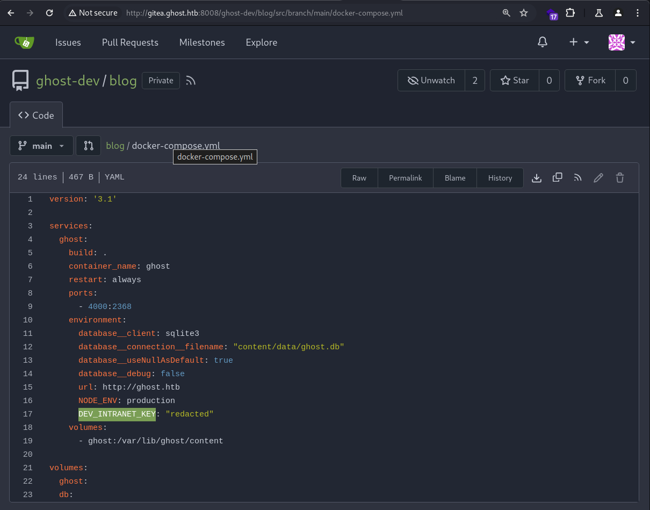This screenshot has width=650, height=510.
Task: Click the http://ghost.htb url value
Action: point(141,387)
